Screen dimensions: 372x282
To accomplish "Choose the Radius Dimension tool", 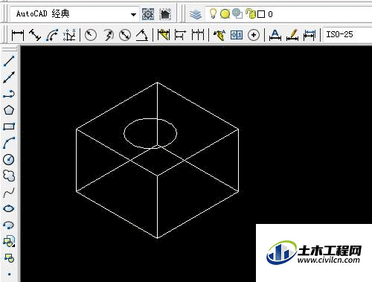I will tap(91, 35).
